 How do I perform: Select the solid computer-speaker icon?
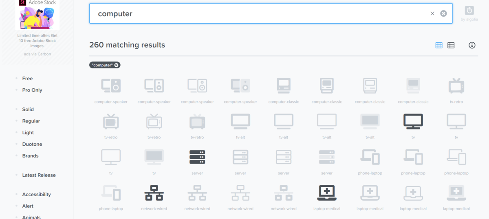pyautogui.click(x=111, y=85)
